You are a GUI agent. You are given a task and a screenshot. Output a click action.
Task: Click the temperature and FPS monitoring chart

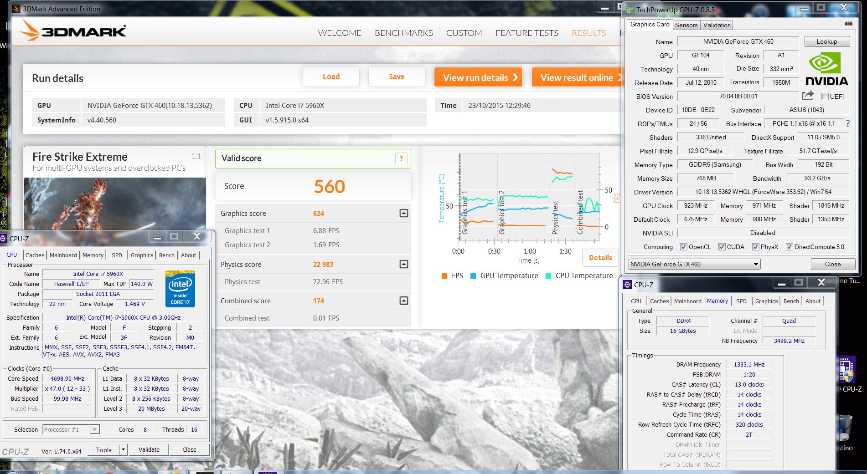pos(529,197)
